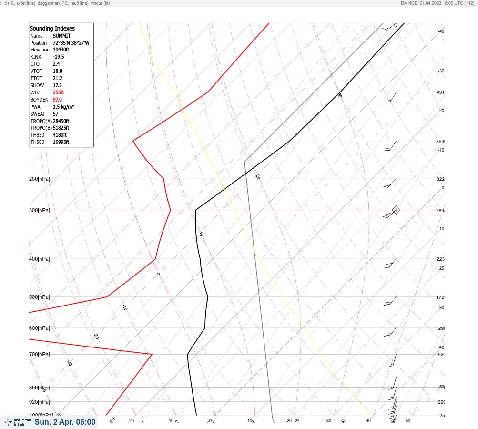Click the red WBZ value 255ft
This screenshot has width=478, height=429.
59,92
